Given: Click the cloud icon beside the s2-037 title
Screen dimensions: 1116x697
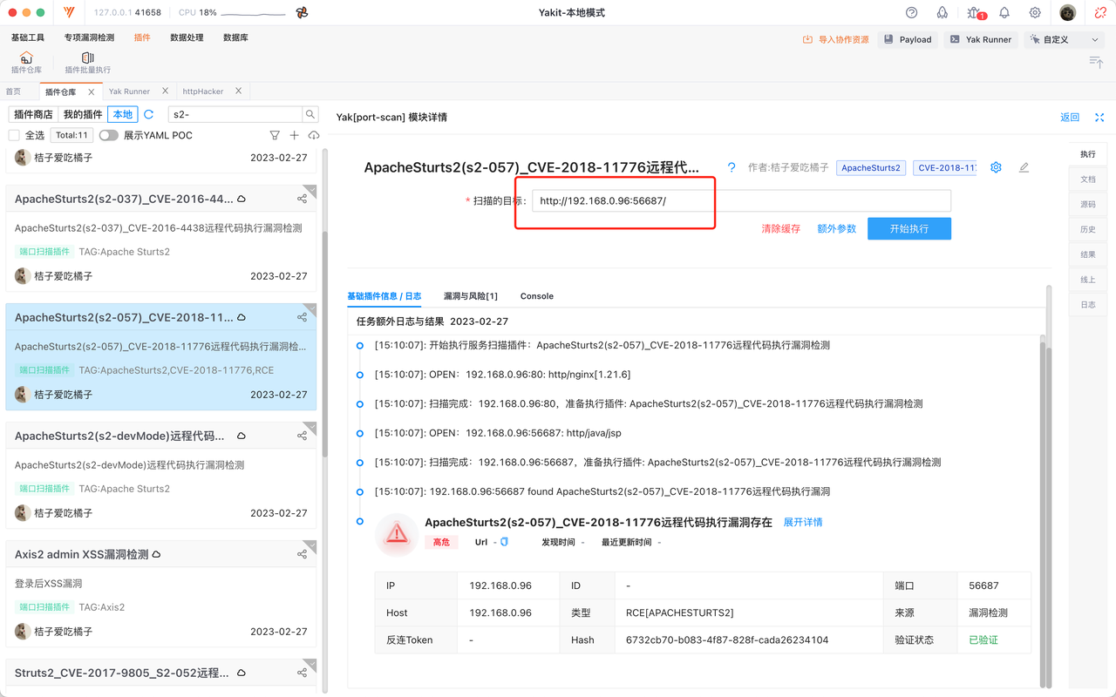Looking at the screenshot, I should pyautogui.click(x=242, y=199).
